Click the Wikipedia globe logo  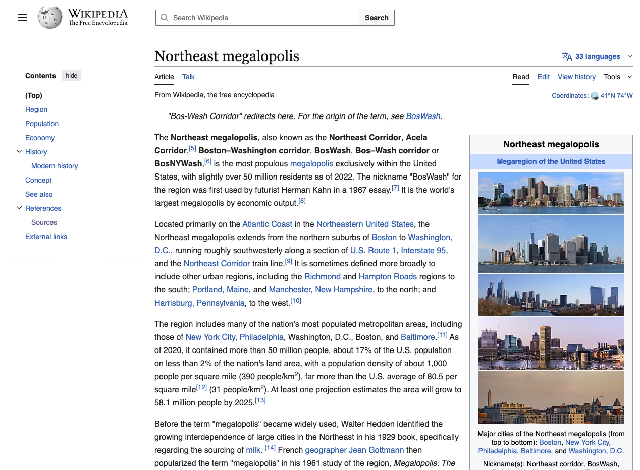[50, 18]
